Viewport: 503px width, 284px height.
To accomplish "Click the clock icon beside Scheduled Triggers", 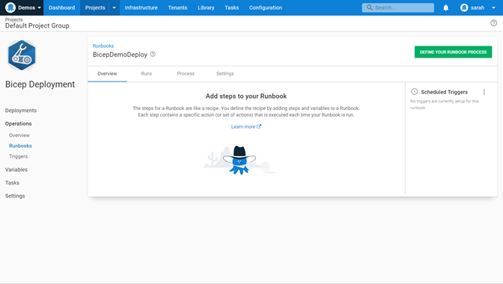I will (414, 92).
